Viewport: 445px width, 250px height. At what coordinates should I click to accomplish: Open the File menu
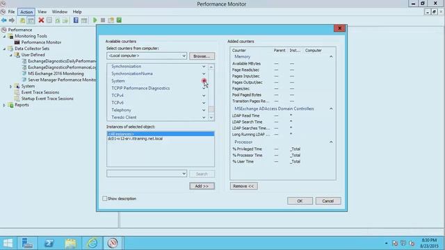coord(11,12)
